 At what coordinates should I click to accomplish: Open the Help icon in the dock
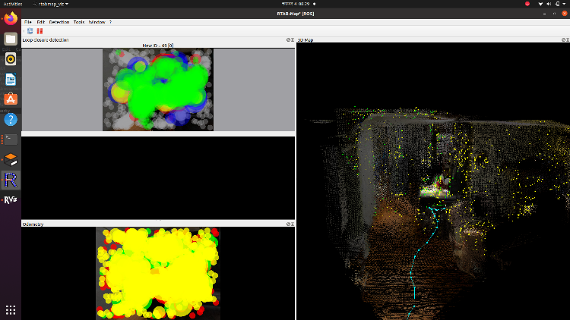pos(11,119)
